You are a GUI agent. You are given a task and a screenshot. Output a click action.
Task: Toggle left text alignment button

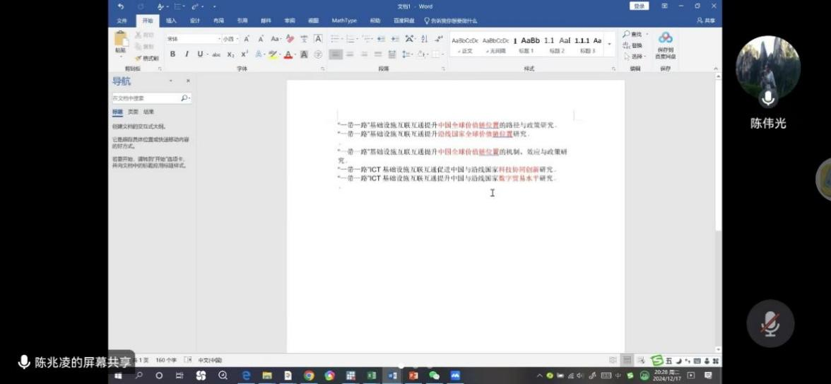click(336, 54)
